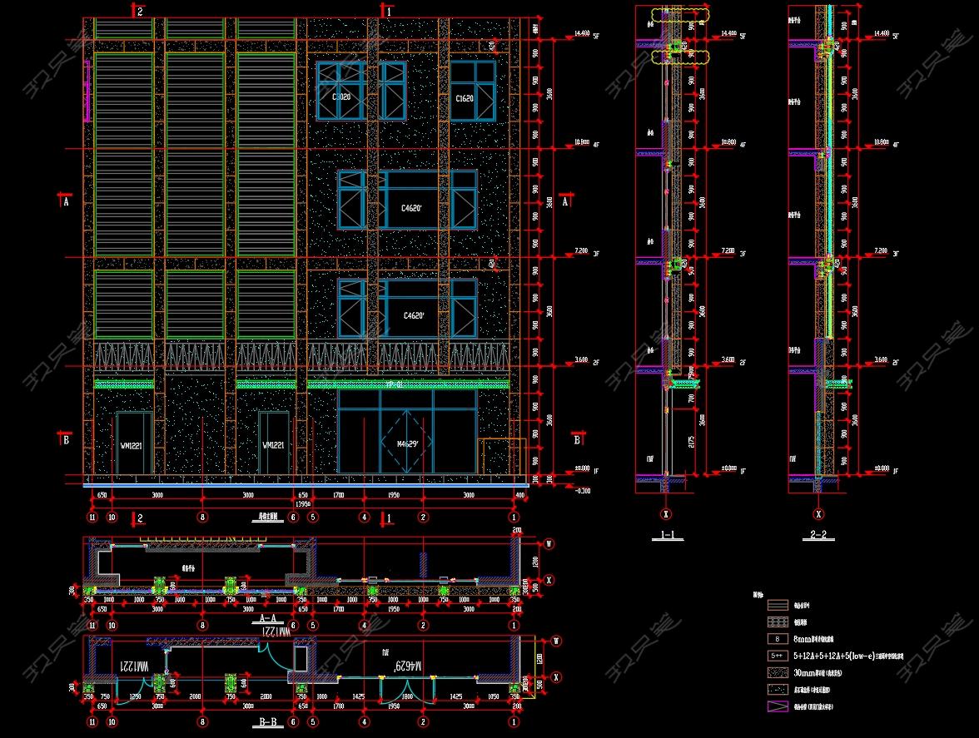Click the 14.400 level mark in section 2-2
Screen dimensions: 979x738
coord(881,33)
